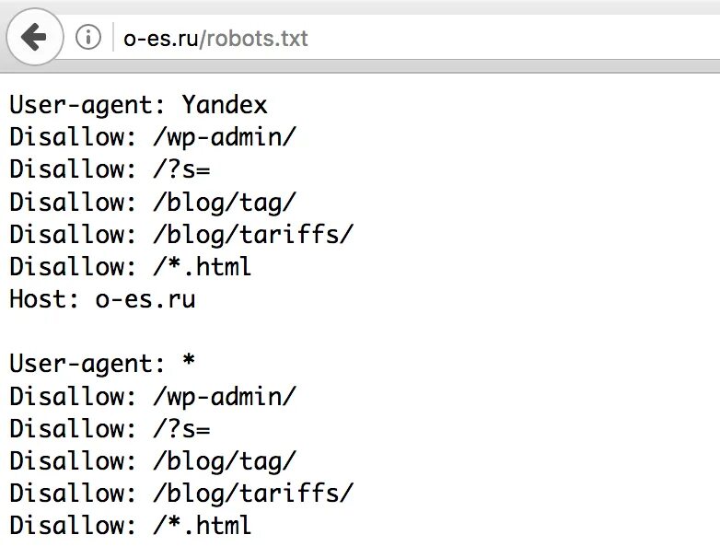Viewport: 720px width, 558px height.
Task: Click the last line 'Disallow: /*.html'
Action: (130, 526)
